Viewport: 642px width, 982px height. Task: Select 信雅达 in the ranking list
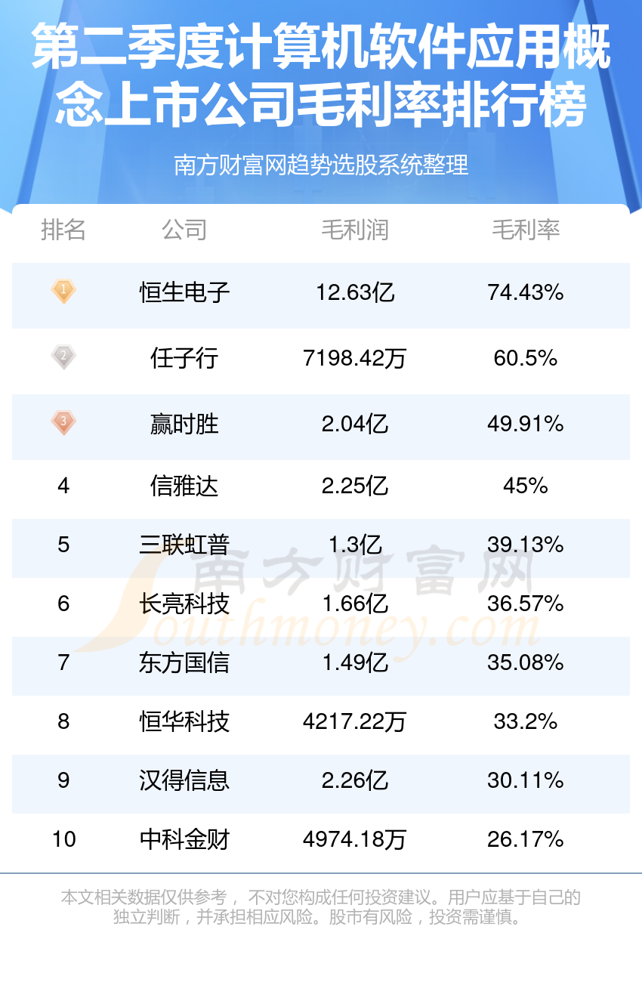pyautogui.click(x=184, y=486)
